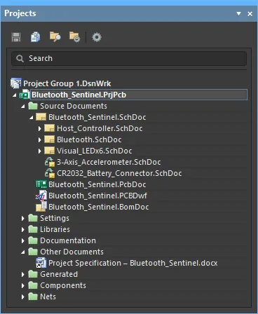The width and height of the screenshot is (258, 314).
Task: Click into the Search field
Action: click(x=129, y=58)
